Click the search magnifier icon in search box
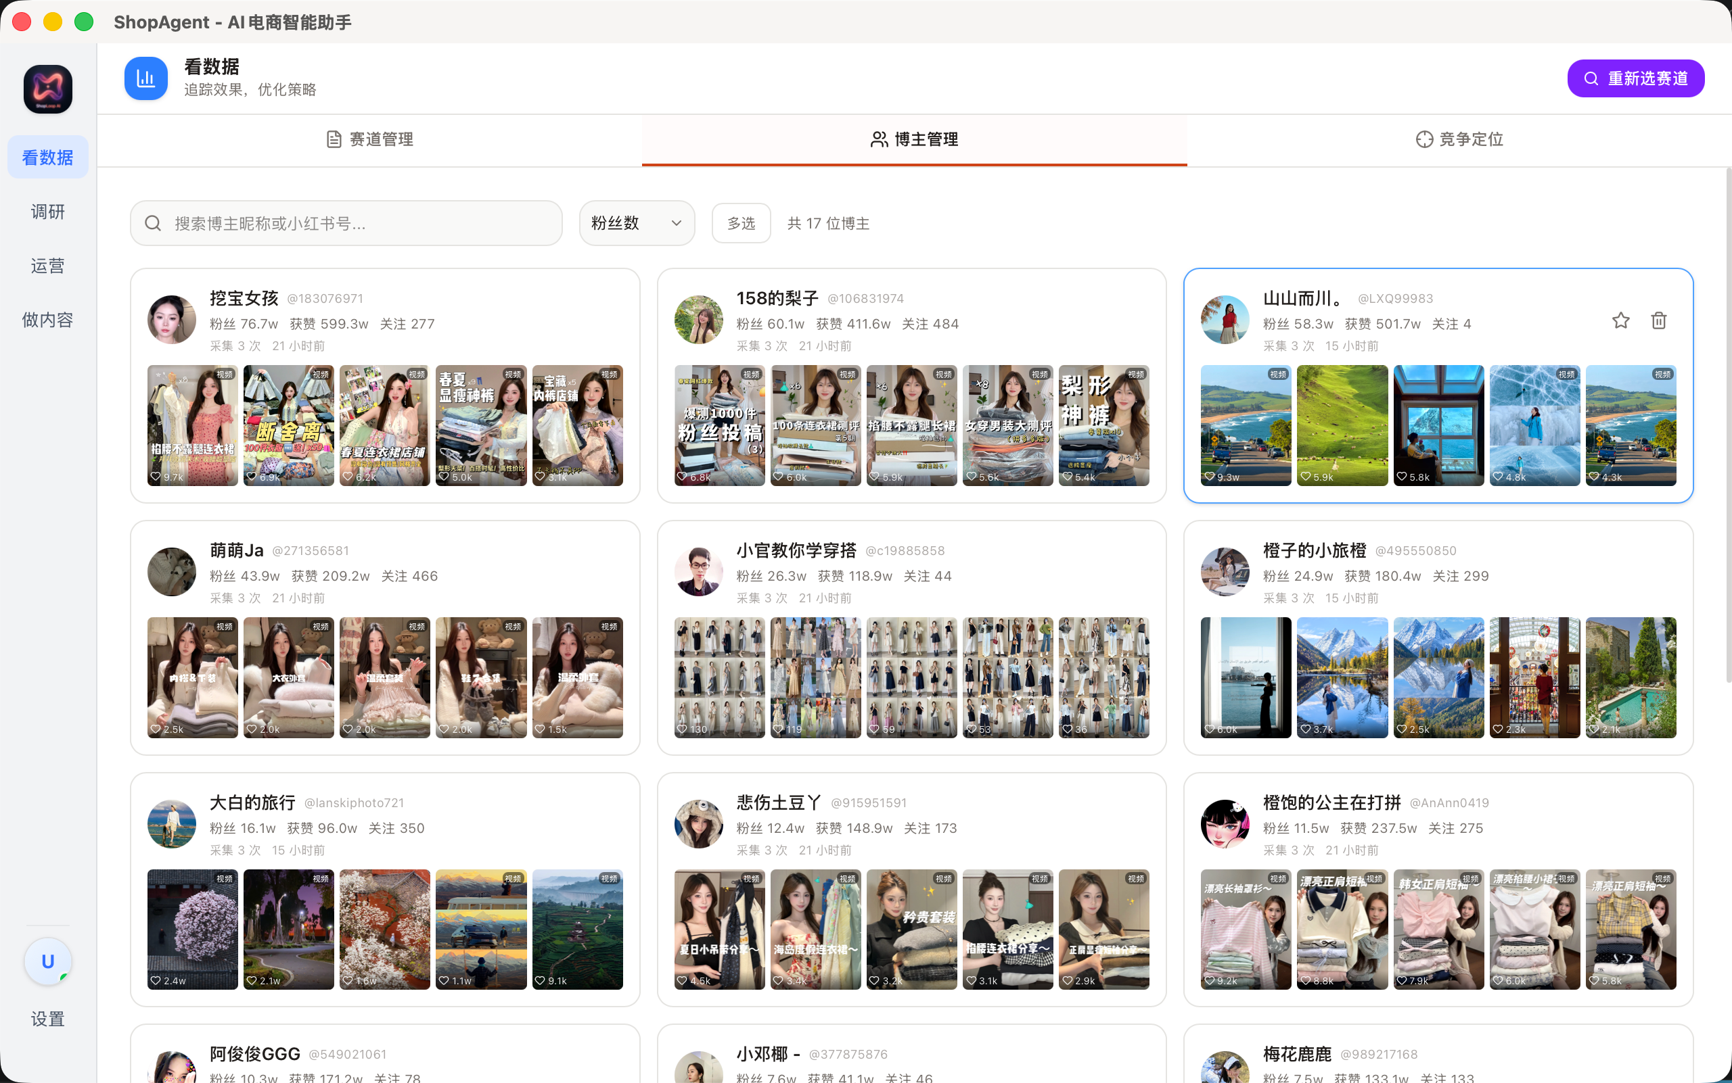1732x1083 pixels. [153, 224]
